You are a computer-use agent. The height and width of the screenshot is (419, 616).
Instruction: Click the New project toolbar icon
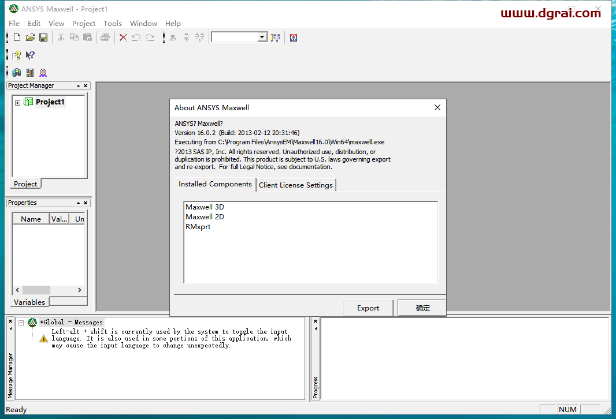click(x=17, y=38)
